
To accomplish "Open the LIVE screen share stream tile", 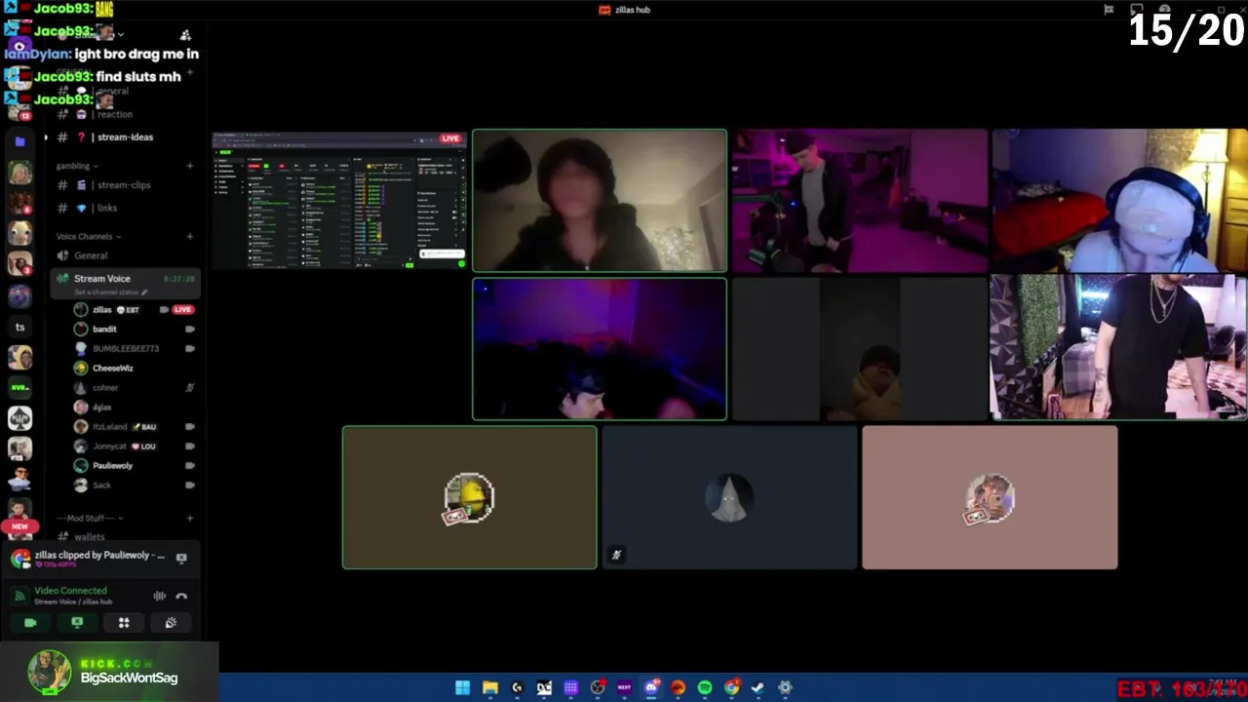I will (339, 200).
